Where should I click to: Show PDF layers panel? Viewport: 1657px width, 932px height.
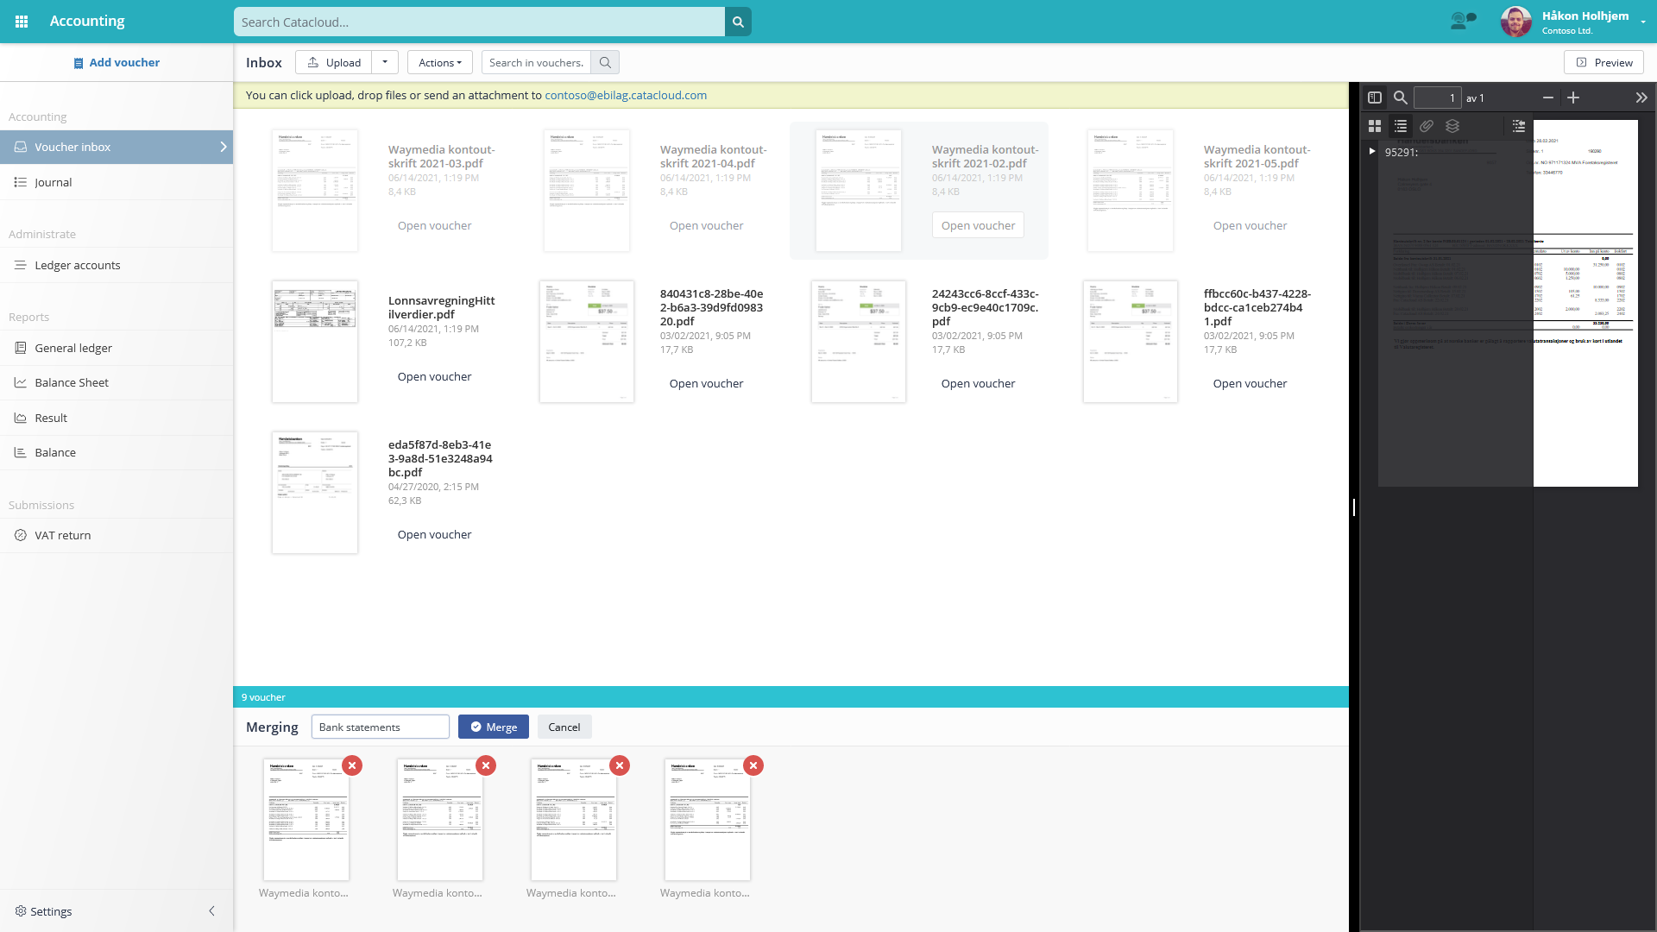coord(1452,126)
